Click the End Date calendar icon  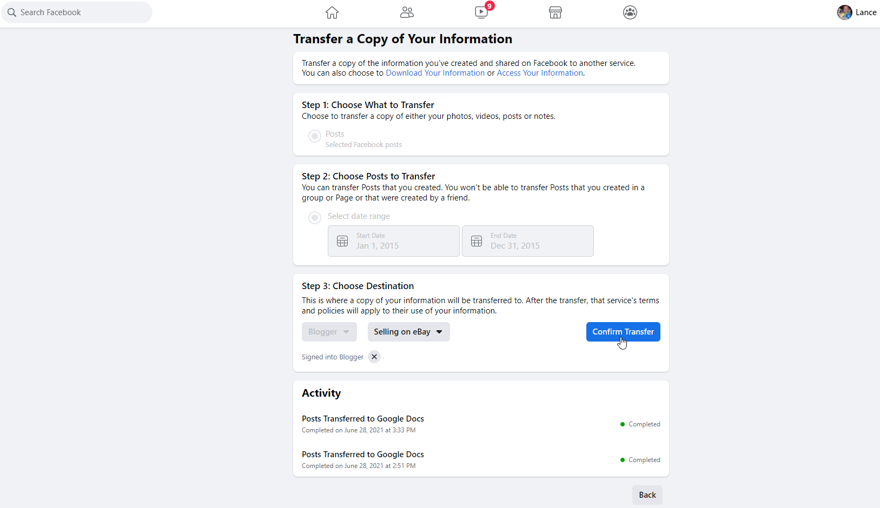[477, 241]
